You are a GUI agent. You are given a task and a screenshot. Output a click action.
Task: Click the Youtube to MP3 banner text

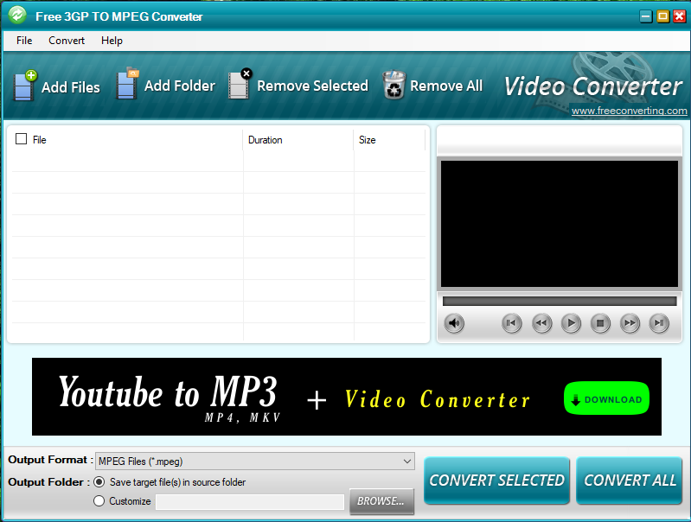[x=169, y=392]
